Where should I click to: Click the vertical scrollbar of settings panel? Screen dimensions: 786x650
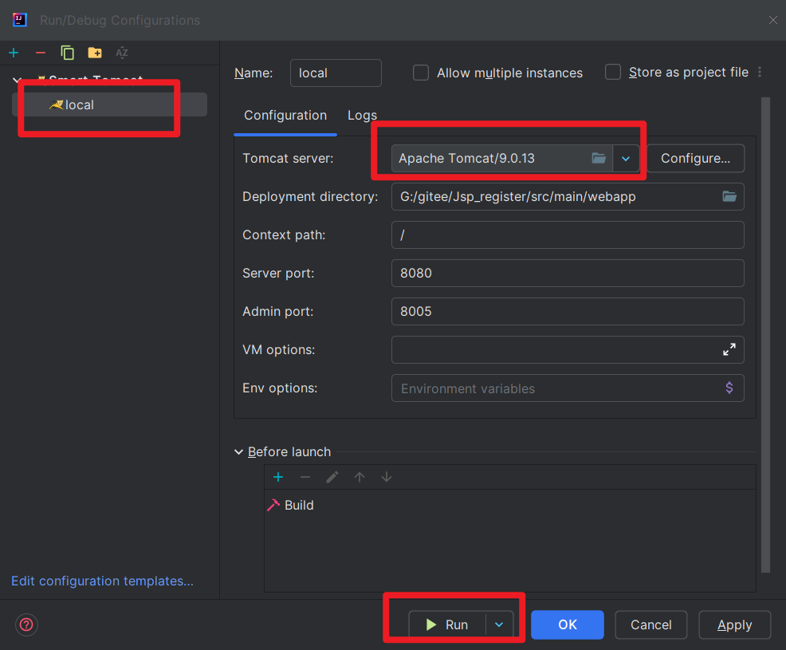765,334
